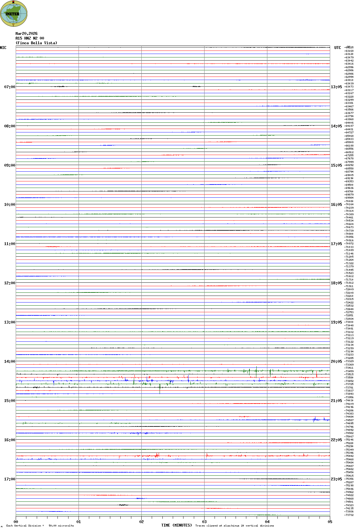Image resolution: width=355 pixels, height=530 pixels.
Task: Click the 05 minute axis tick label
Action: [330, 522]
